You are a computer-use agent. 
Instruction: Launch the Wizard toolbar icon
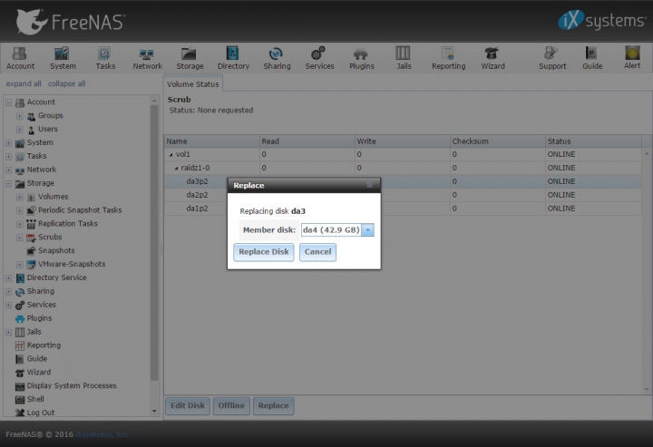(492, 58)
